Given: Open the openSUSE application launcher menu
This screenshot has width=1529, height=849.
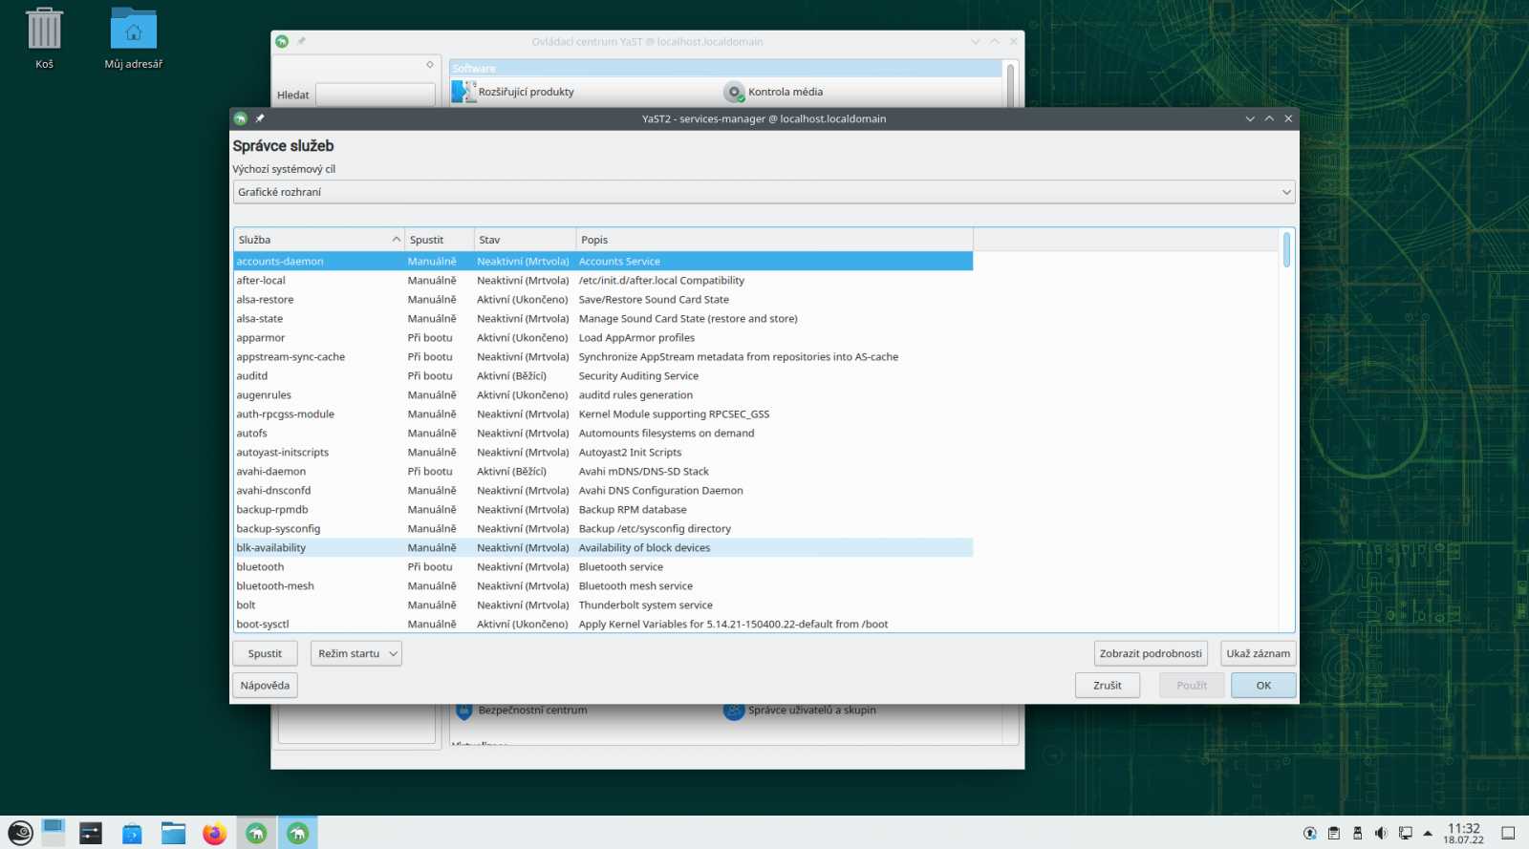Looking at the screenshot, I should coord(20,833).
